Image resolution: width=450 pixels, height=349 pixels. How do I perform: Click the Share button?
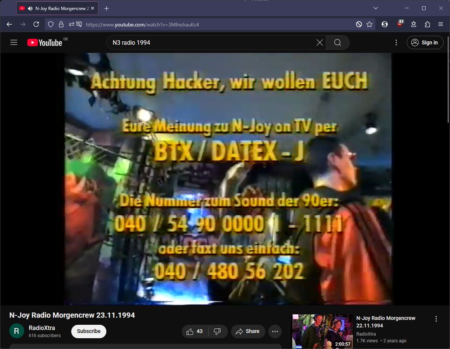pos(247,331)
